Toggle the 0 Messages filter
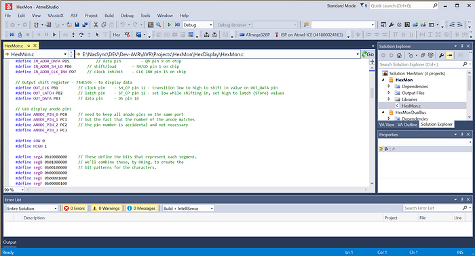This screenshot has width=475, height=256. pos(141,208)
